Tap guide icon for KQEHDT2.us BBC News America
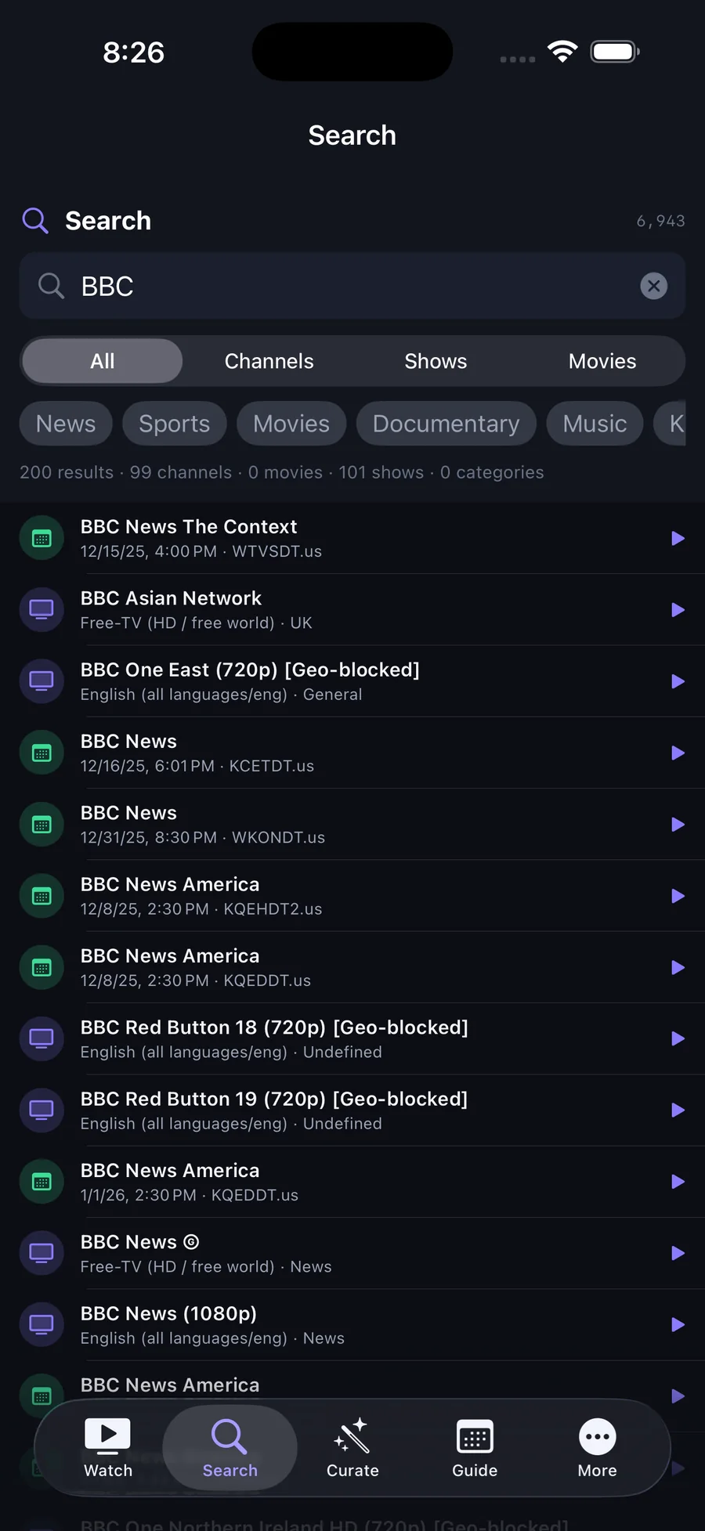Screen dimensions: 705x1531 (x=42, y=896)
